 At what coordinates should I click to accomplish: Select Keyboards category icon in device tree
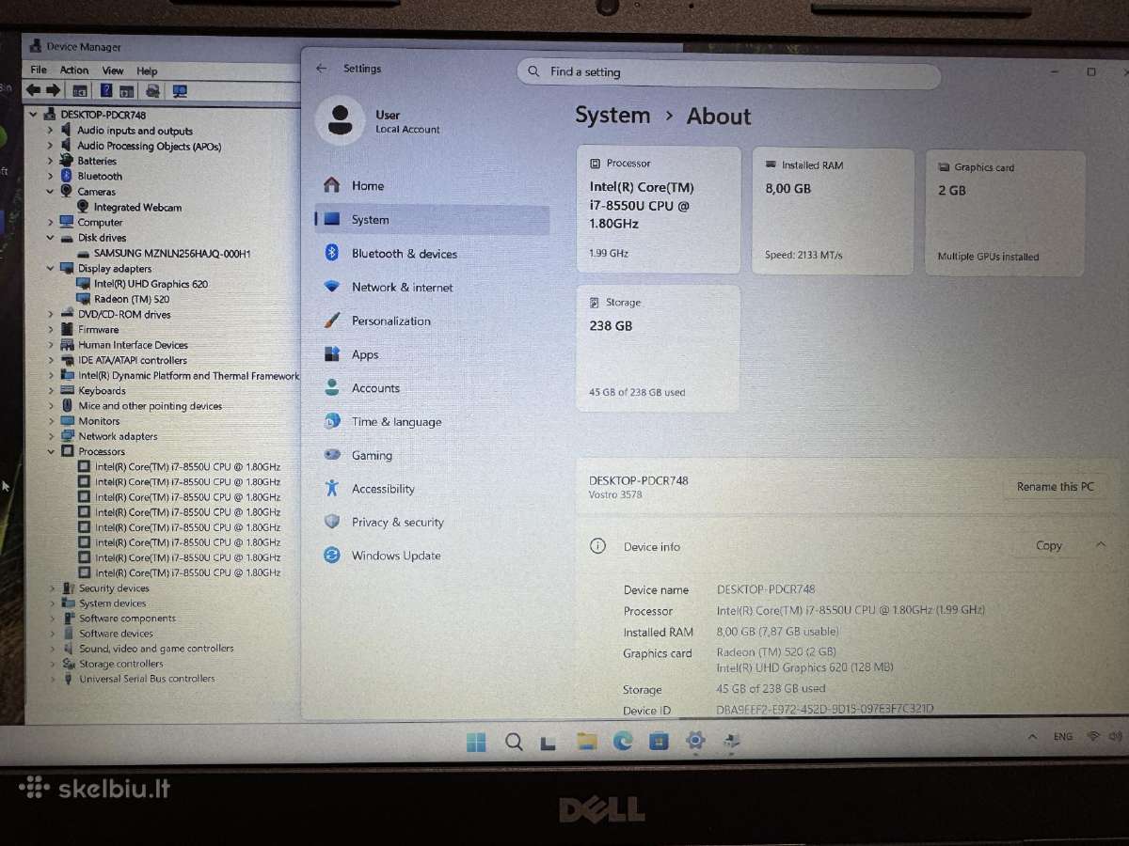(68, 390)
